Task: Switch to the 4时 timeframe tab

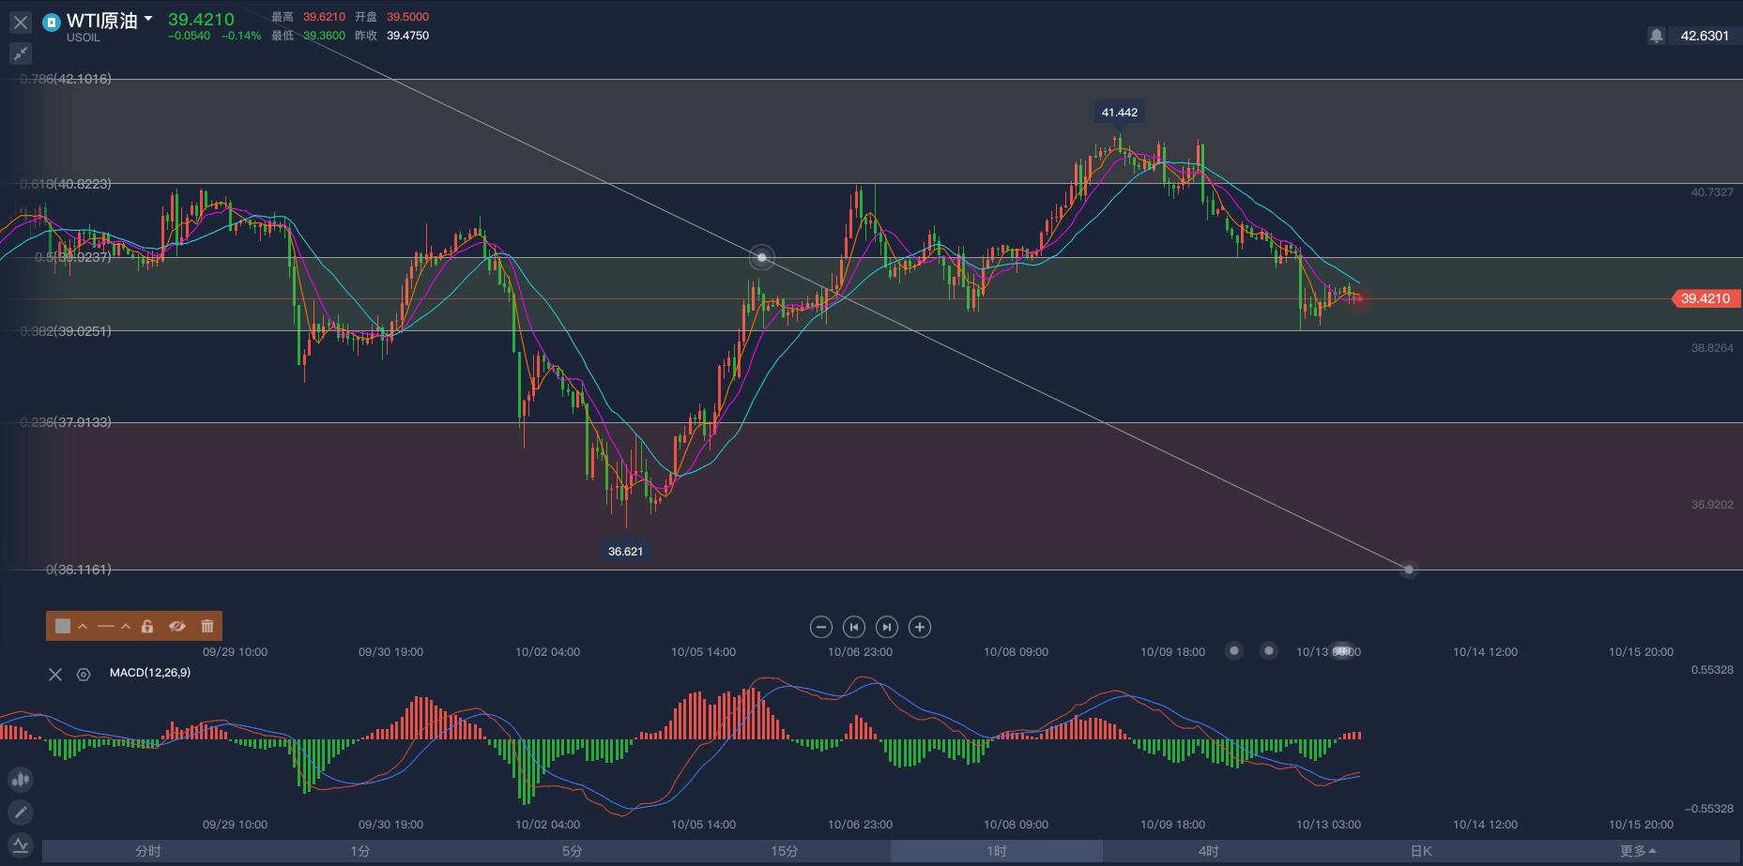Action: [1208, 851]
